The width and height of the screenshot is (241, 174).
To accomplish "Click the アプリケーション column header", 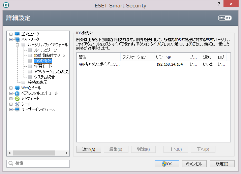I will click(137, 57).
